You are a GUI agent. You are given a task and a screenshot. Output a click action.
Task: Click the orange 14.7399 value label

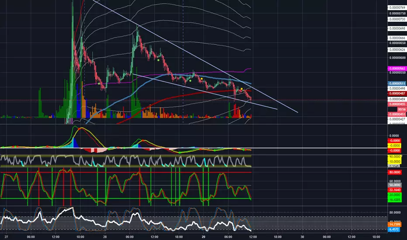pos(394,224)
